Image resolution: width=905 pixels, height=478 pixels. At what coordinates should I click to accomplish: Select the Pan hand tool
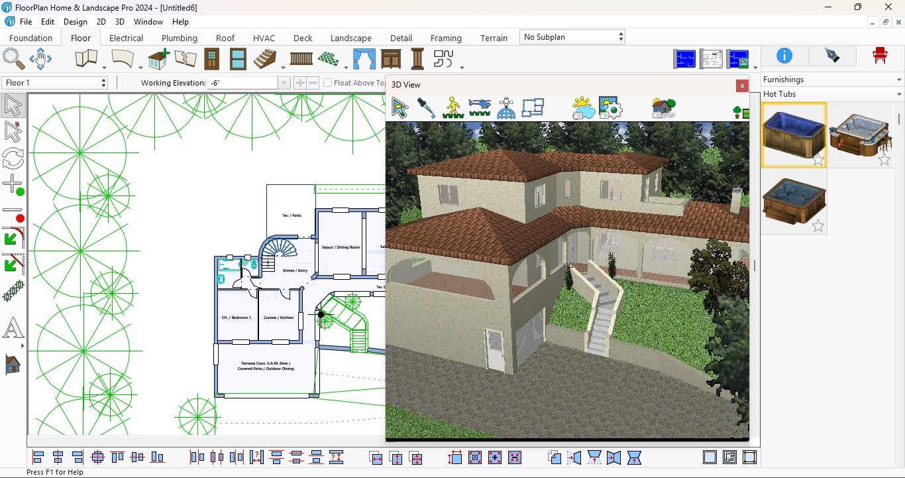(x=40, y=59)
